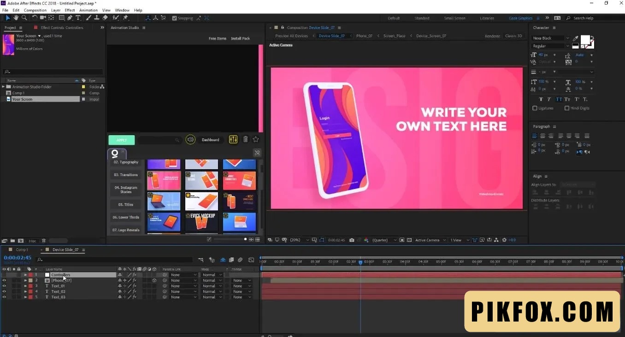Select the Horizontal Type tool
Viewport: 625px width, 337px height.
(x=78, y=18)
